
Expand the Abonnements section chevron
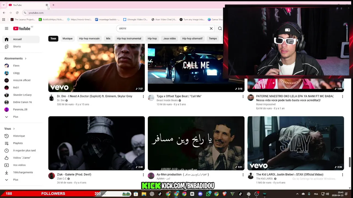tap(26, 59)
